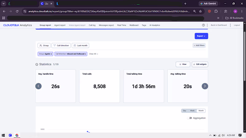Screen dimensions: 246x138
Task: Open the Chrome profile avatar
Action: (x=235, y=11)
